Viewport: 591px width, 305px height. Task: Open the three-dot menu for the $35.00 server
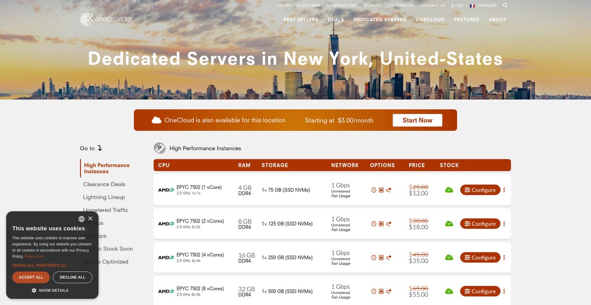(x=504, y=257)
